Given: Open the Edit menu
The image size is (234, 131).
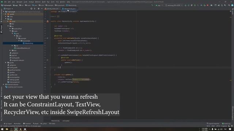Looking at the screenshot, I should click(x=9, y=2).
